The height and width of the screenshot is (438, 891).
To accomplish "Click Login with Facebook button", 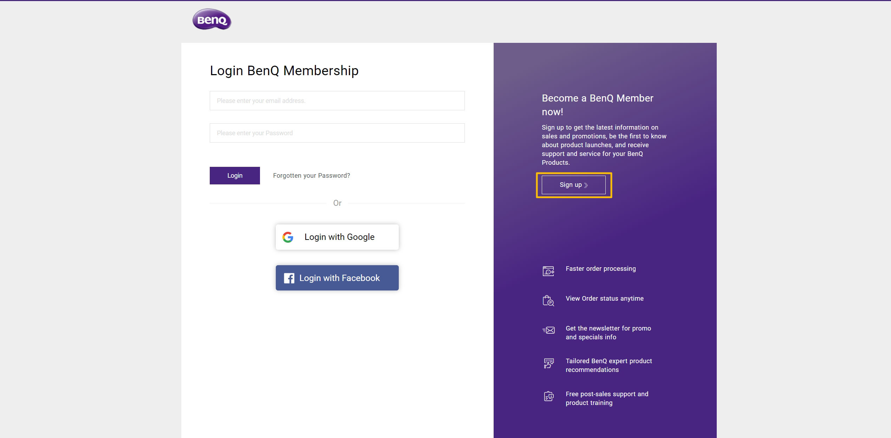I will (x=337, y=278).
